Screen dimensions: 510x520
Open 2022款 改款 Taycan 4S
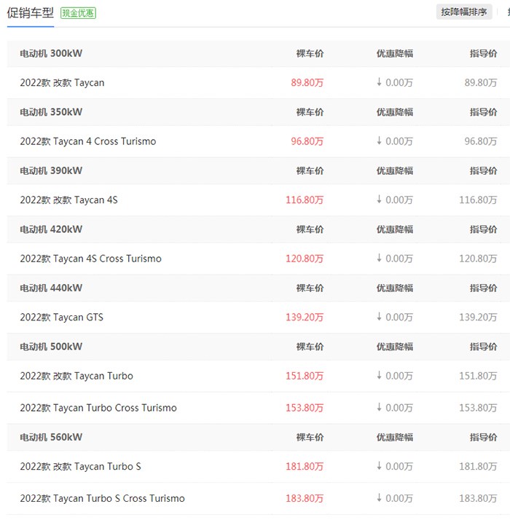[x=68, y=200]
